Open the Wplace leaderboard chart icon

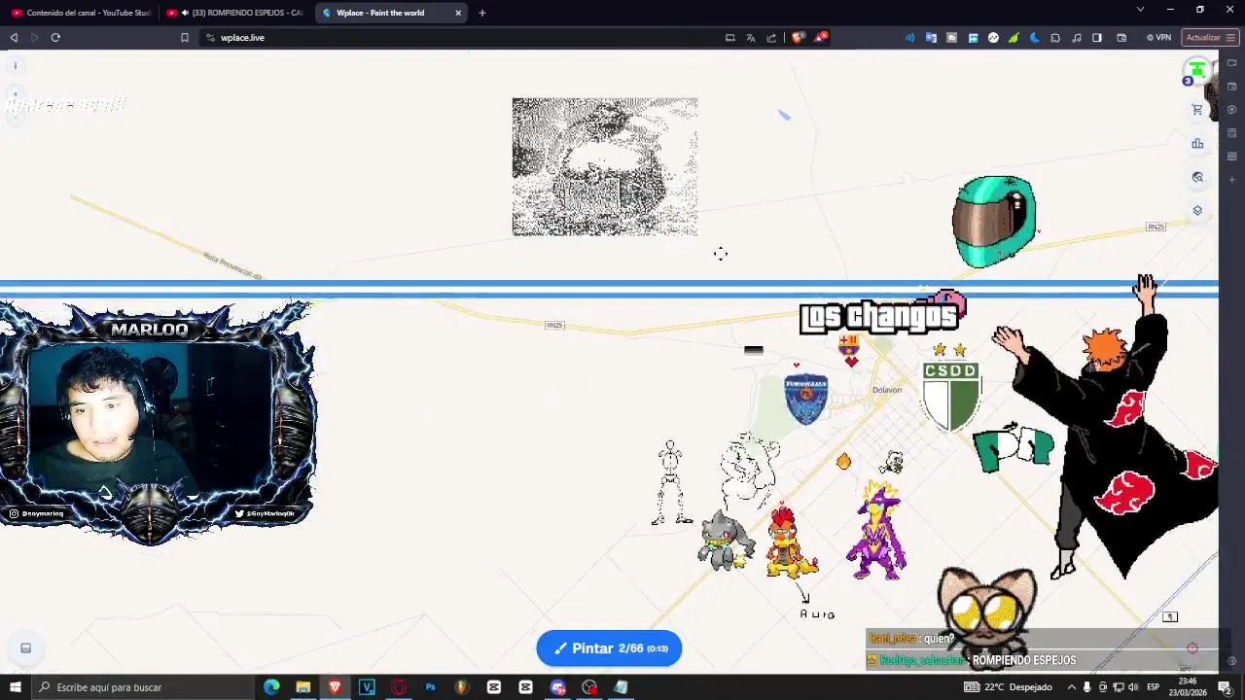pos(1197,144)
